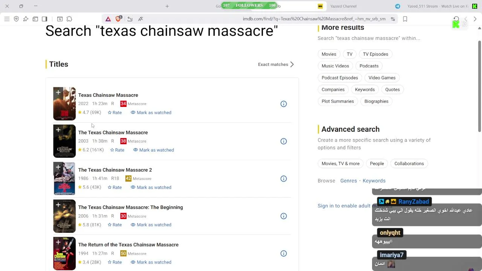Open The Texas Chainsaw Massacre 2 title link
Image resolution: width=482 pixels, height=271 pixels.
115,170
